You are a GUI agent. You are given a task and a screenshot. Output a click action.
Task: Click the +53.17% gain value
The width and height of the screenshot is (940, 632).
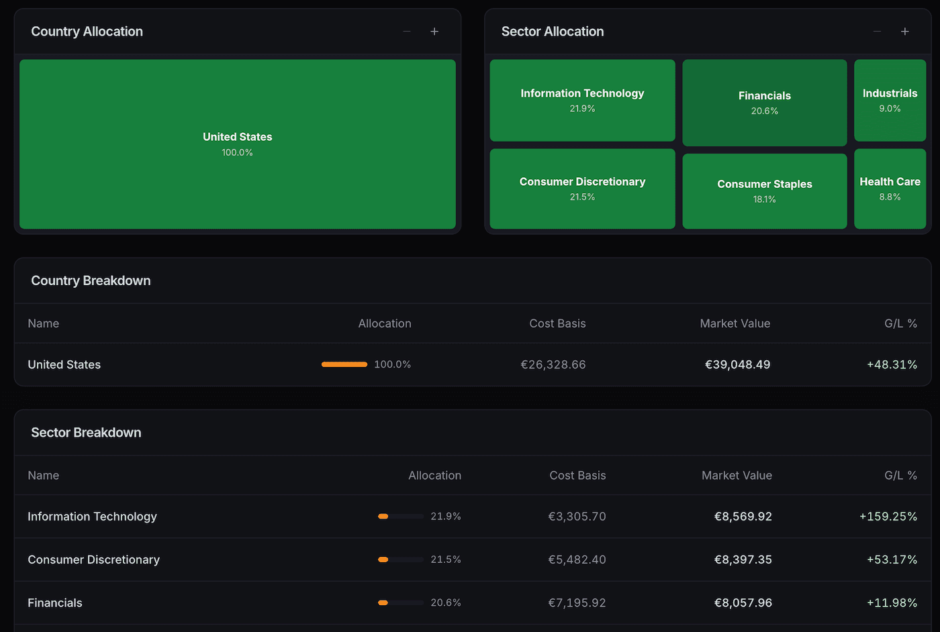point(892,560)
